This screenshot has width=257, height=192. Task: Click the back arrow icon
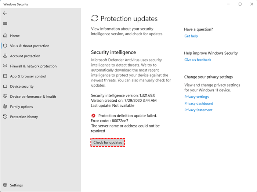click(5, 13)
